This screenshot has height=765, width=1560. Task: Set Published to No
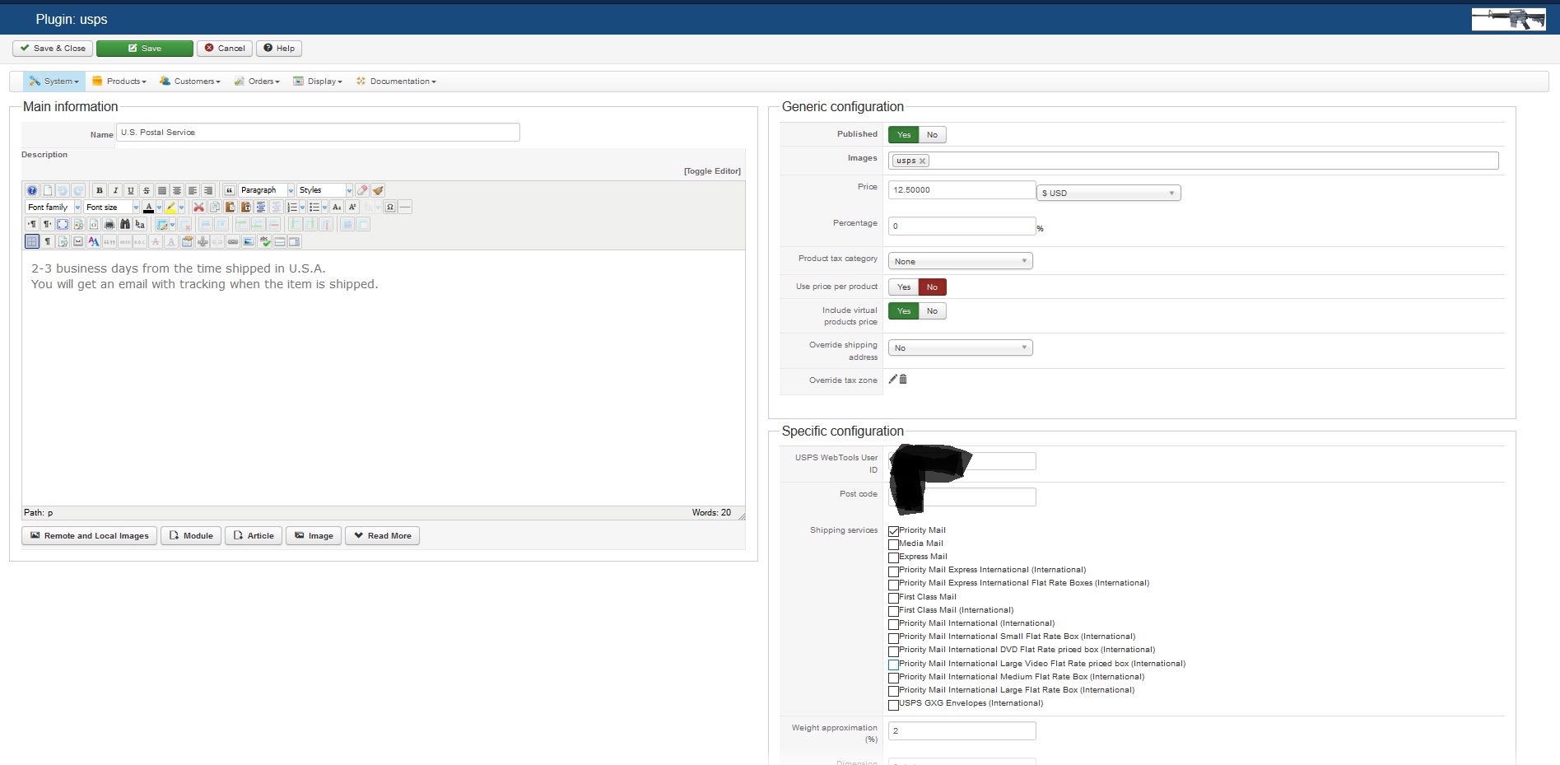point(932,135)
